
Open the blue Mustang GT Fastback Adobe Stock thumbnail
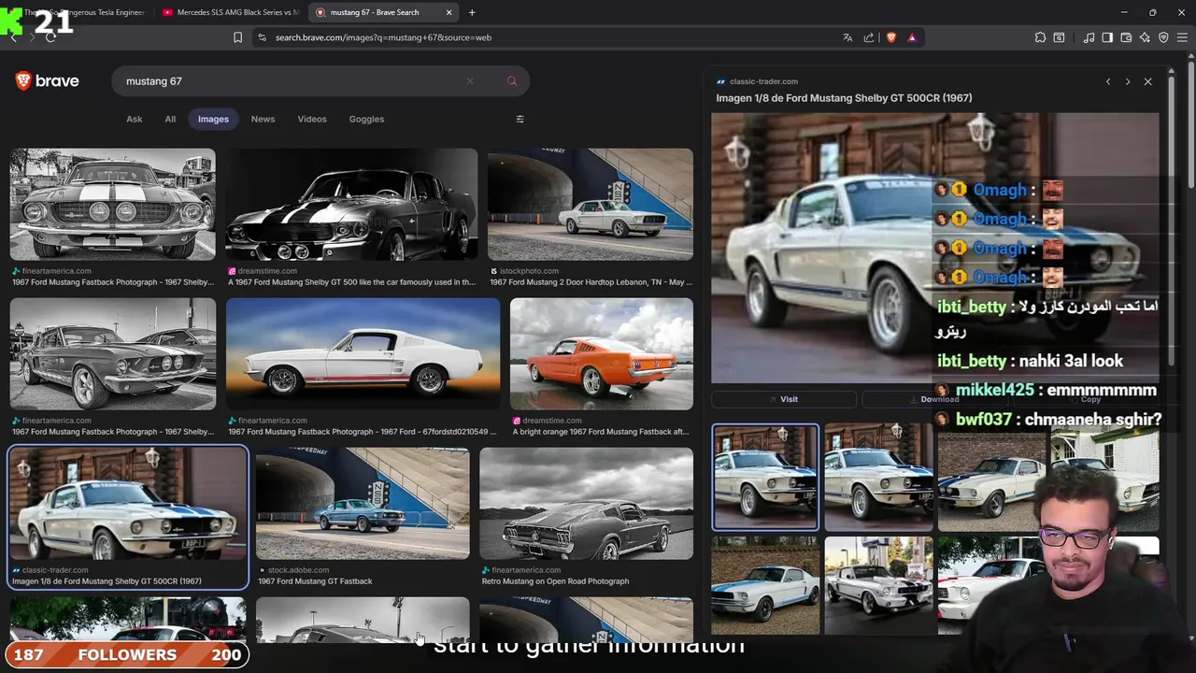(363, 503)
